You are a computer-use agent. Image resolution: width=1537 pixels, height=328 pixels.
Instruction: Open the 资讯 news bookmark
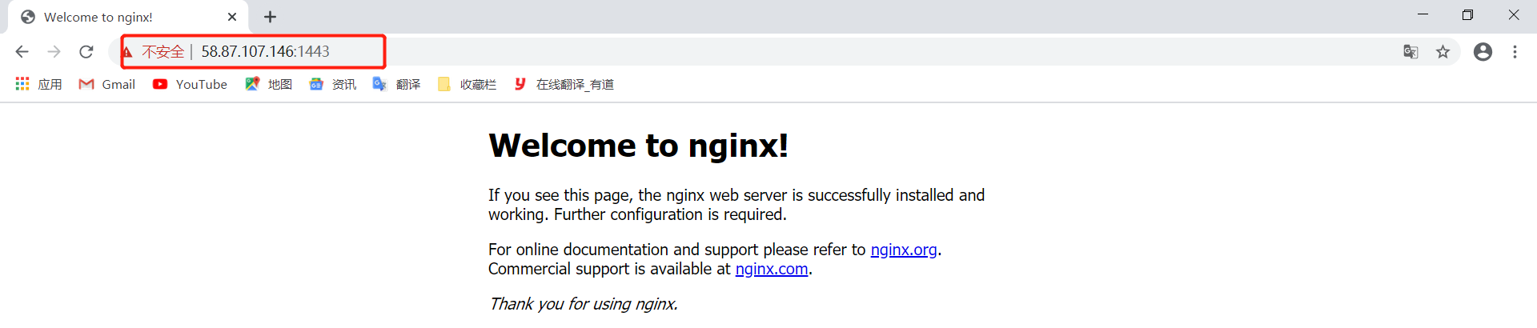tap(332, 84)
